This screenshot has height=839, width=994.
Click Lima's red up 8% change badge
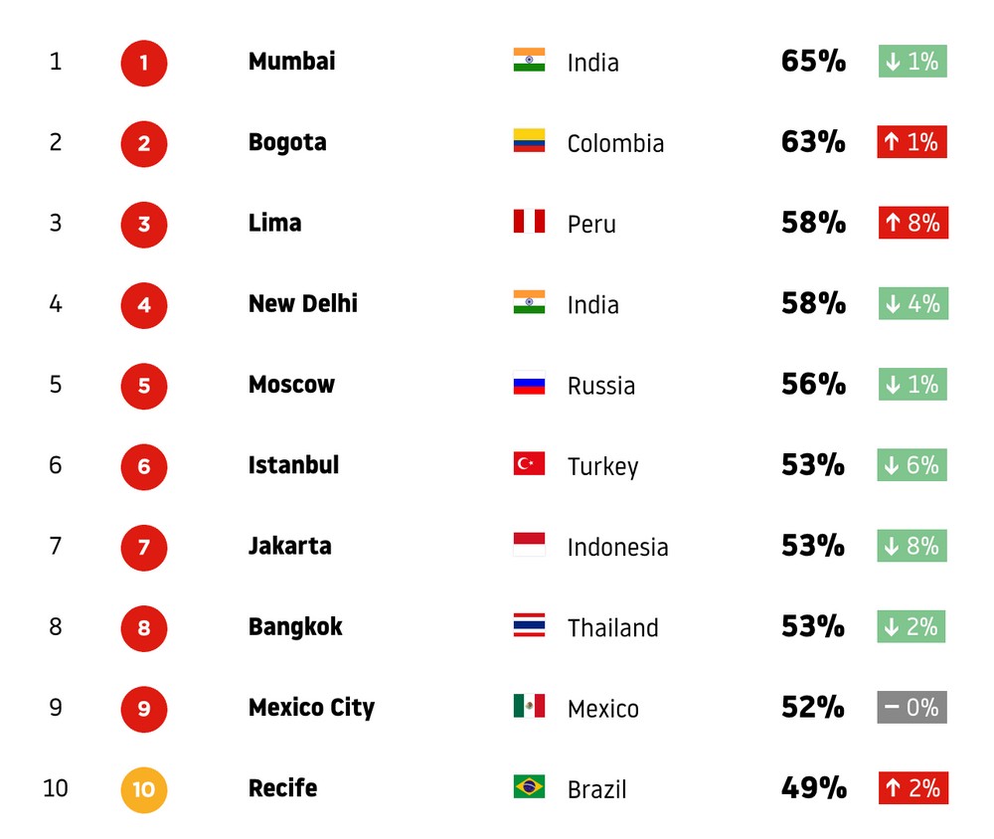click(x=913, y=223)
